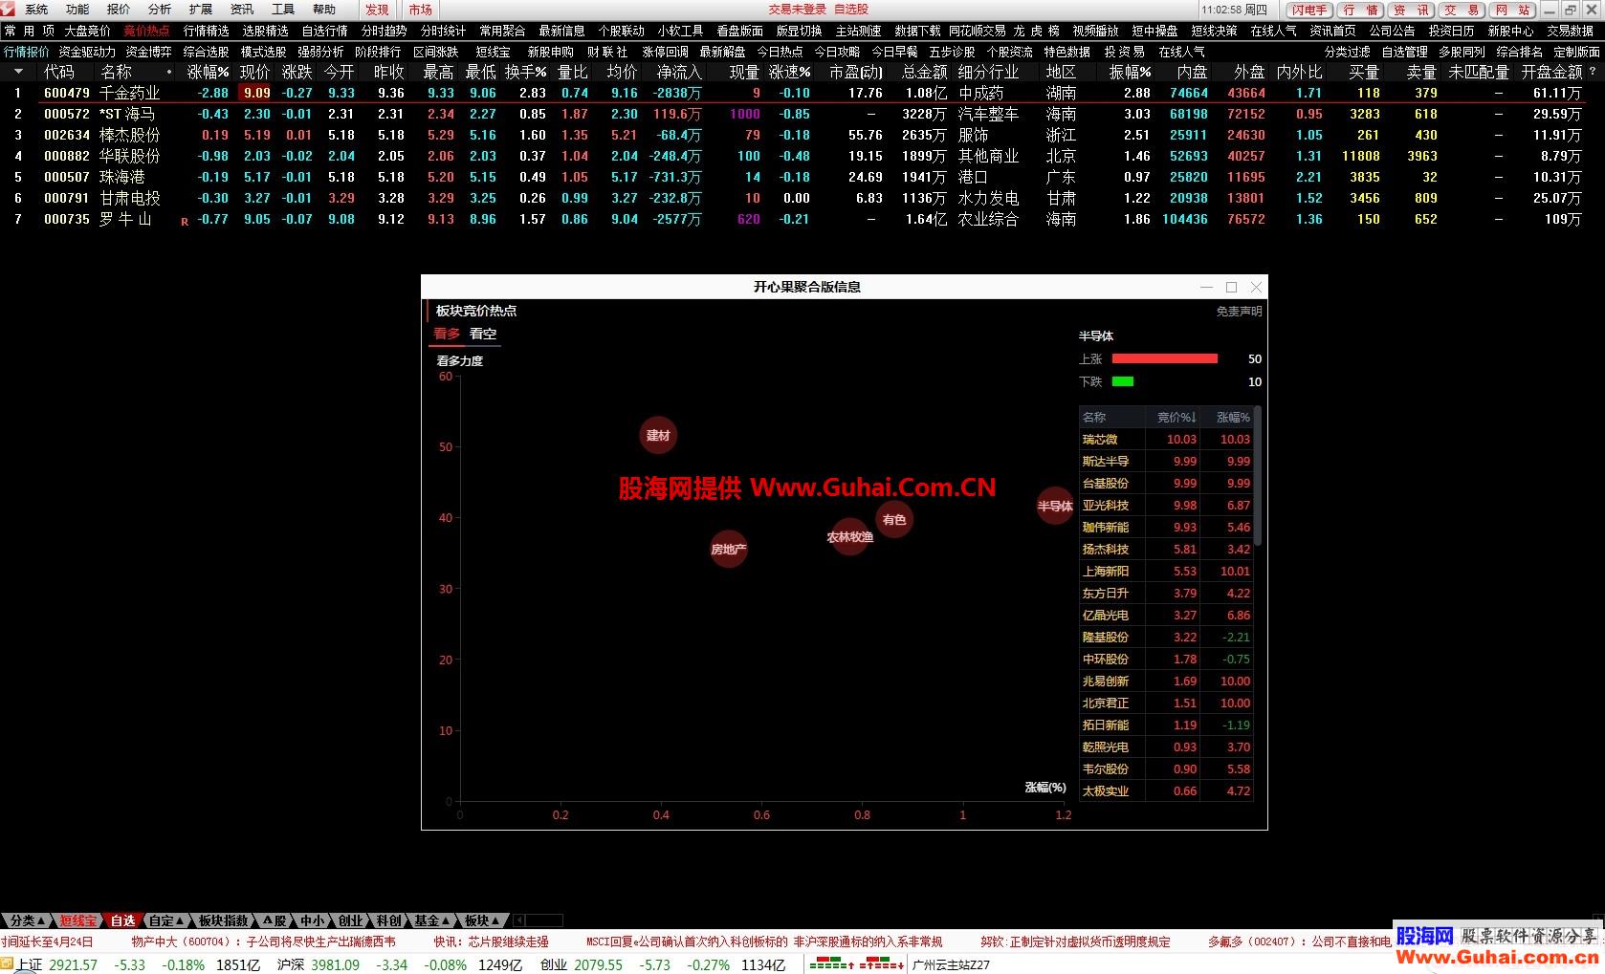The width and height of the screenshot is (1605, 974).
Task: Open the 功能 menu
Action: click(x=77, y=10)
